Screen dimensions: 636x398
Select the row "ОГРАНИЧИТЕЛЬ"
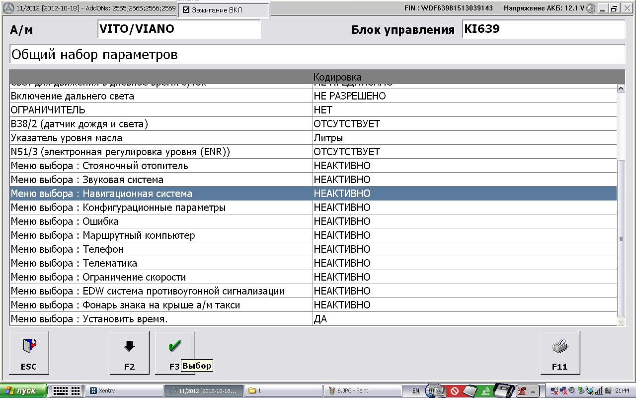click(313, 110)
